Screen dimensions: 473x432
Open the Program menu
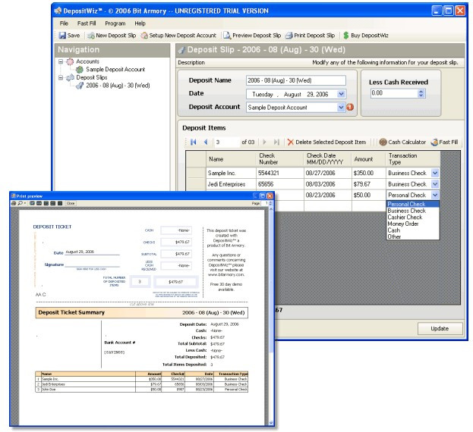point(115,23)
